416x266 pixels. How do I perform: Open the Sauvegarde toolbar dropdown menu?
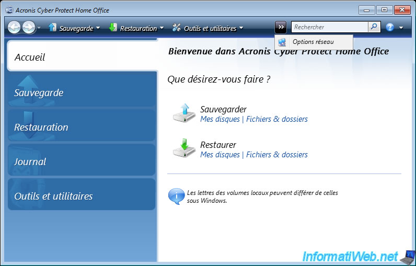coord(74,28)
